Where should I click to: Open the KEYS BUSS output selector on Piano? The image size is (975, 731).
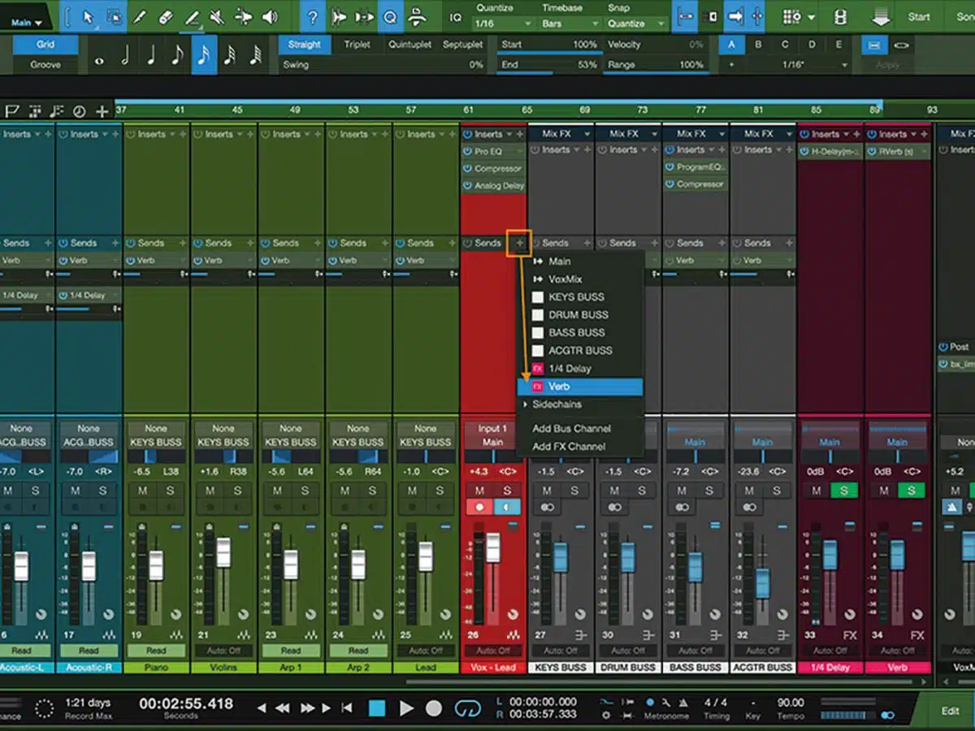(156, 442)
